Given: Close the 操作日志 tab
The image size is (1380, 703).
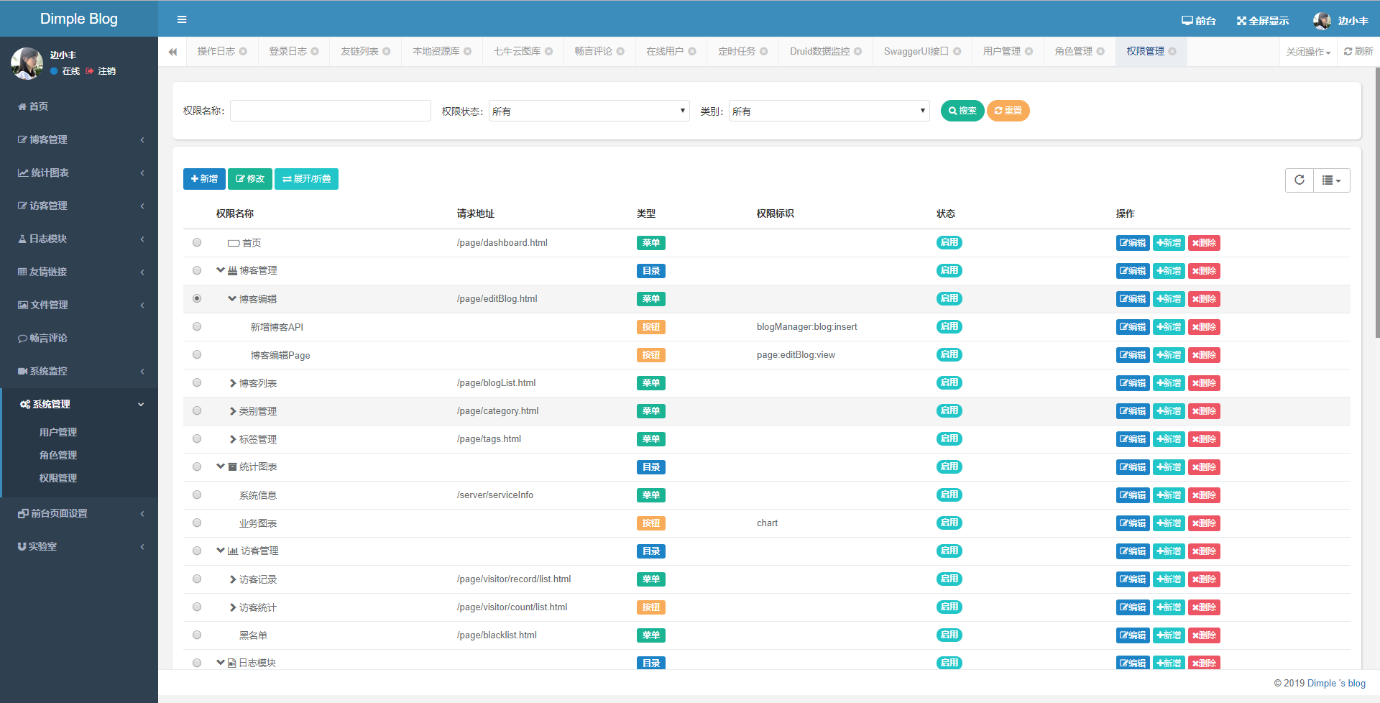Looking at the screenshot, I should coord(243,52).
